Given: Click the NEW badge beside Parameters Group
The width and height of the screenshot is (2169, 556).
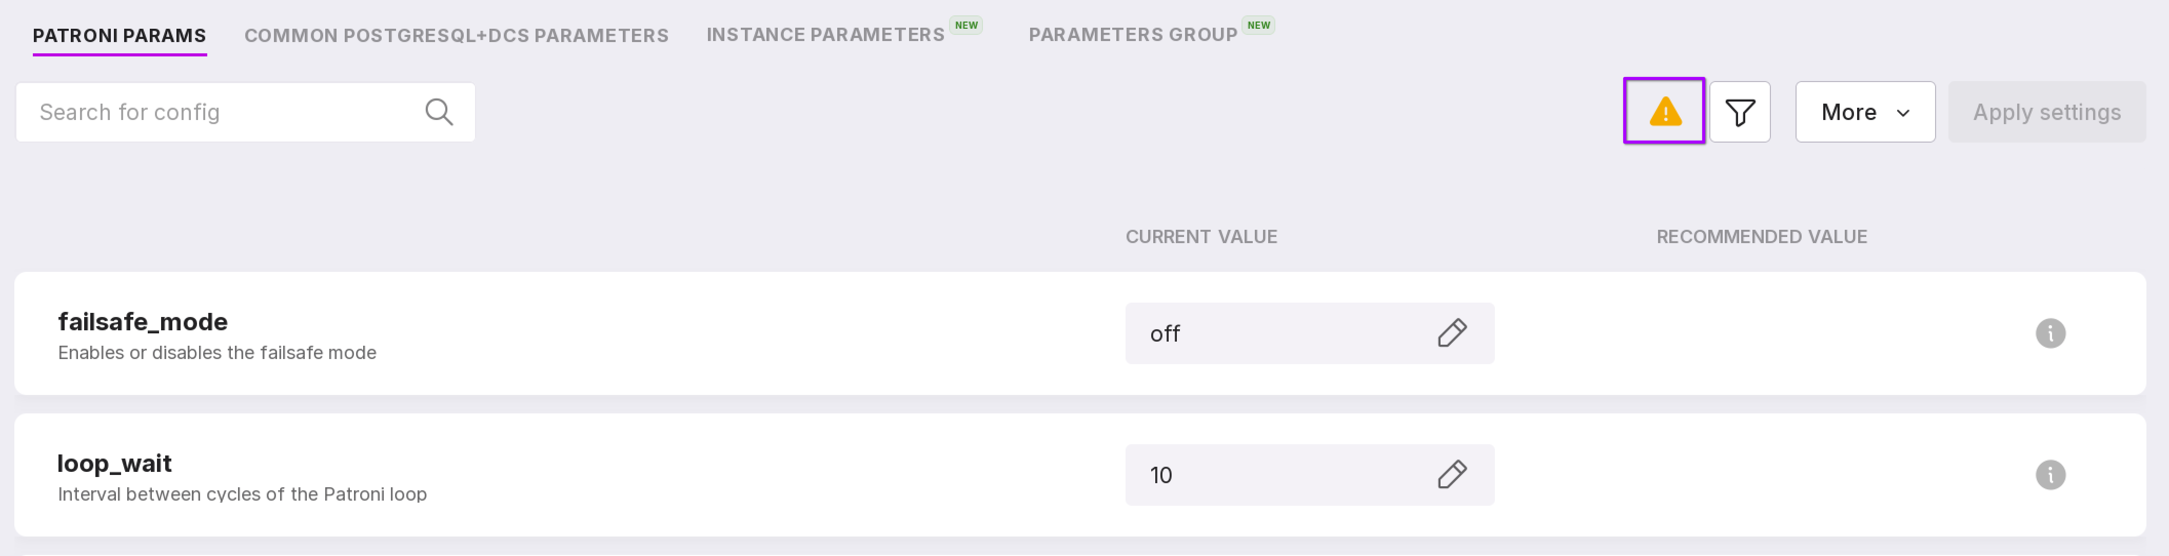Looking at the screenshot, I should click(x=1258, y=25).
